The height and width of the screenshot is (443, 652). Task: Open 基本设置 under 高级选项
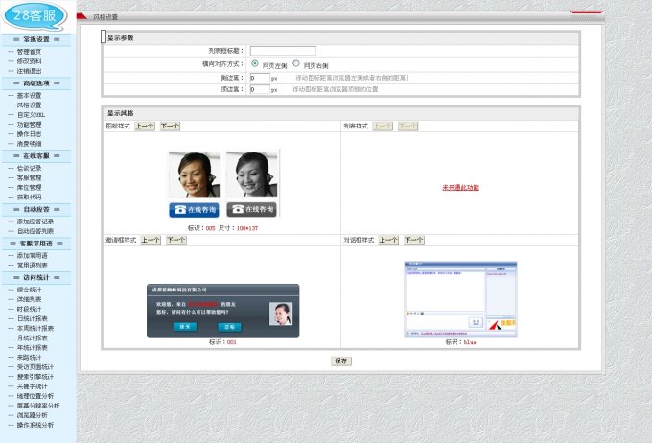point(29,95)
